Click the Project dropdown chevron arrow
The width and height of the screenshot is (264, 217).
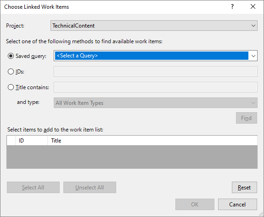(253, 26)
